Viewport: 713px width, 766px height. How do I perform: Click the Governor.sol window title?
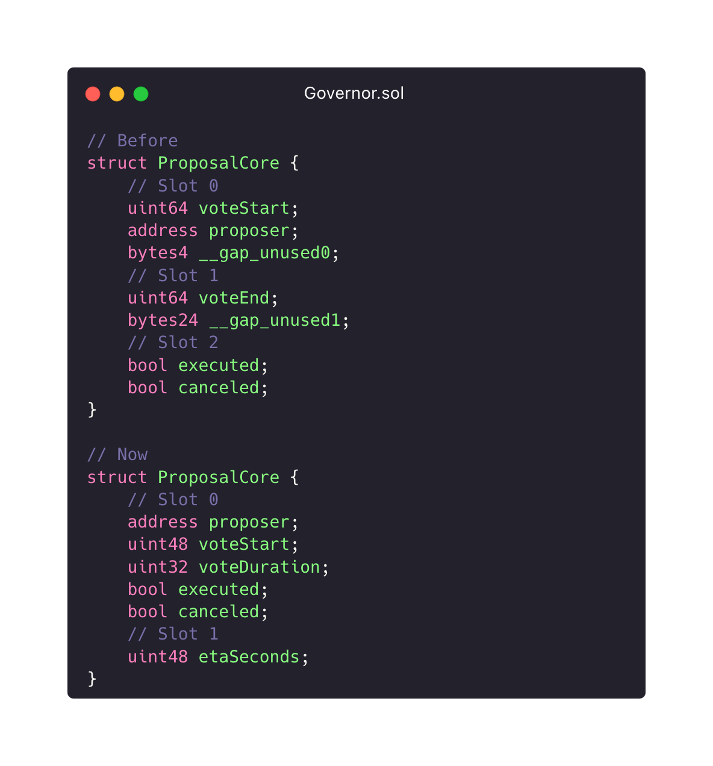pos(353,93)
